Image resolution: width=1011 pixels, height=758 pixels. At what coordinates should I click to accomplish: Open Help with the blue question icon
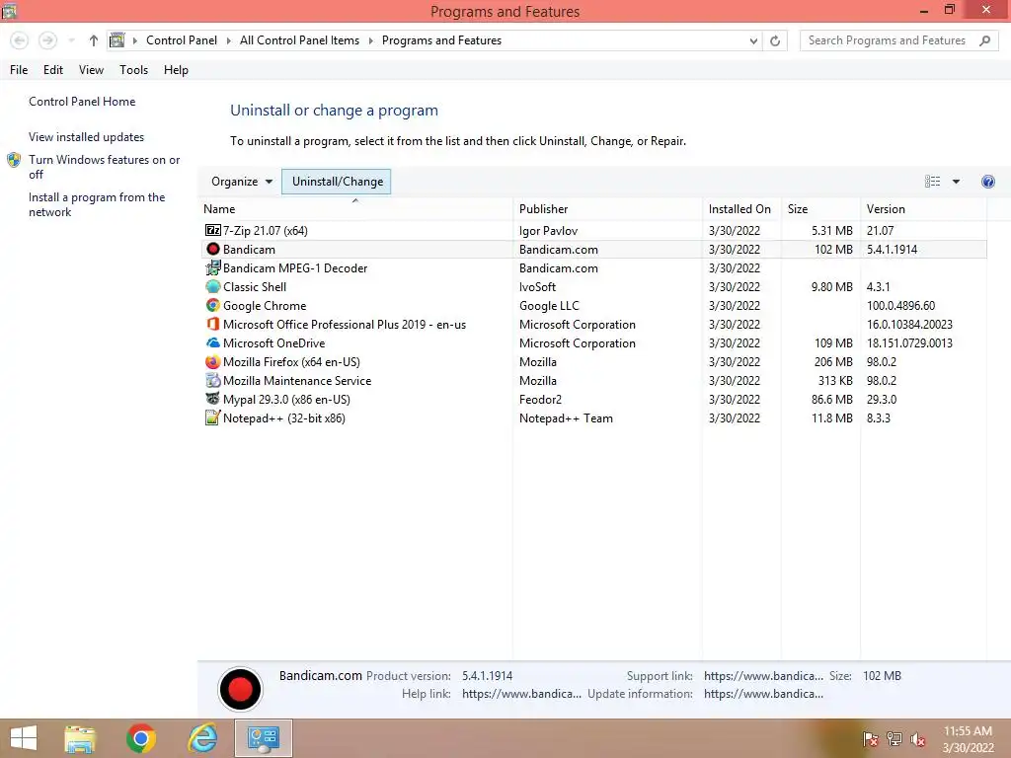tap(987, 182)
